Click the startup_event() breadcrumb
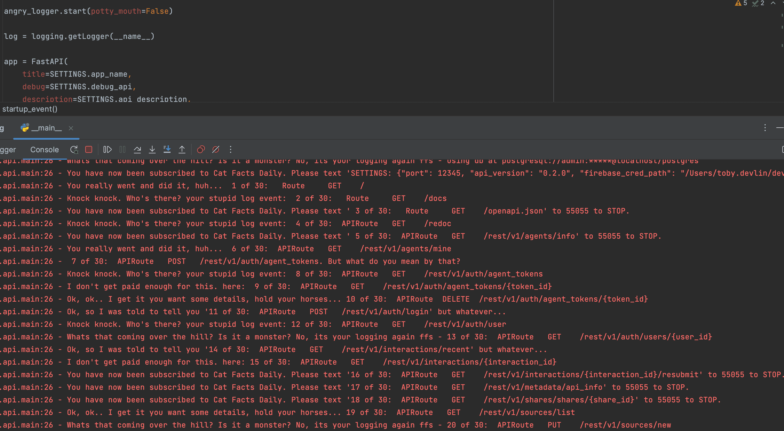 (30, 109)
